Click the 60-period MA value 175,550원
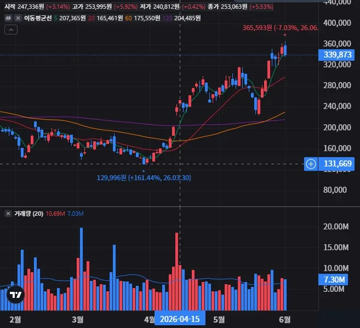This screenshot has height=328, width=360. pos(147,18)
